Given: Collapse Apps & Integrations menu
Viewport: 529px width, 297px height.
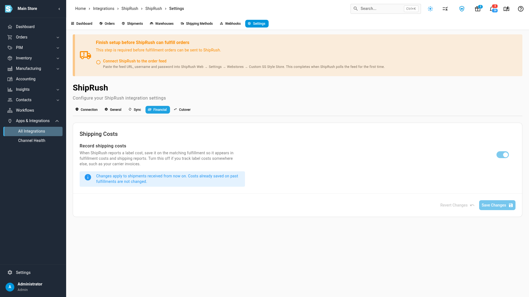Looking at the screenshot, I should (33, 121).
